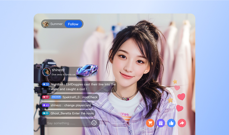Open the orange shopping cart icon
Screen dimensions: 229x135
(150, 123)
